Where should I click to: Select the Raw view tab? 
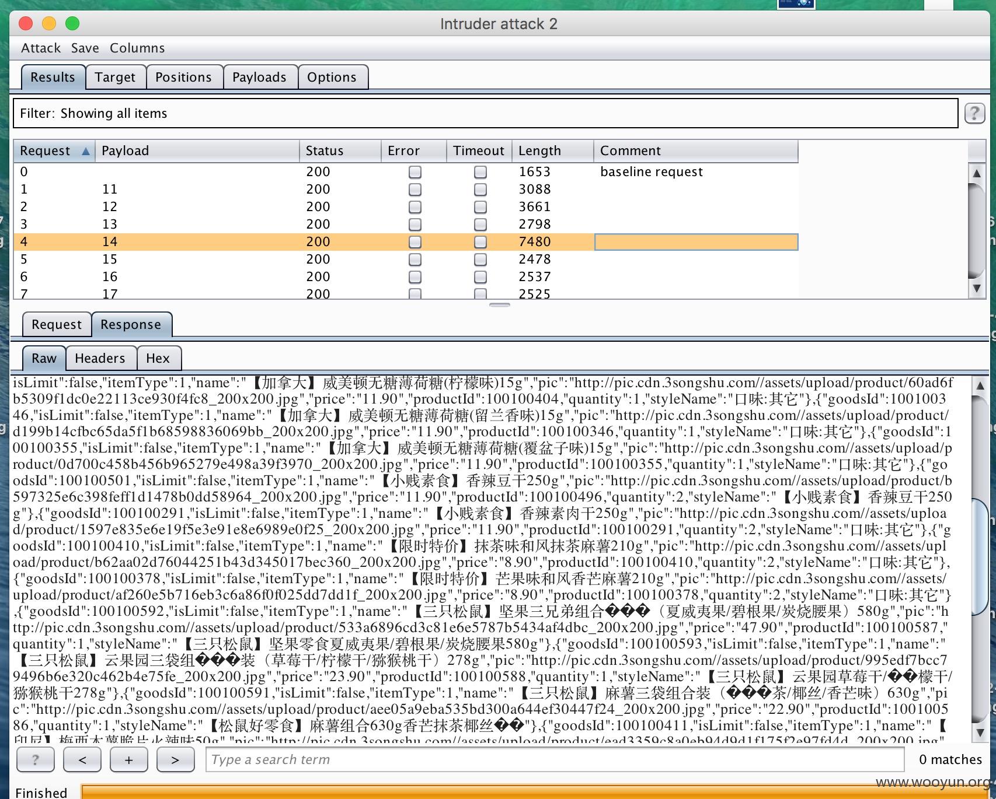[44, 358]
